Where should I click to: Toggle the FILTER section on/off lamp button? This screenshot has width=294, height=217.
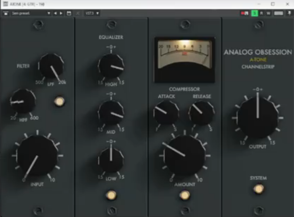point(59,102)
